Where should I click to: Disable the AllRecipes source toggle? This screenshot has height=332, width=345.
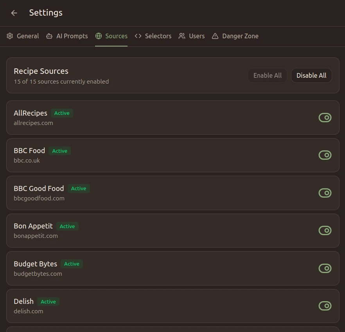point(325,117)
